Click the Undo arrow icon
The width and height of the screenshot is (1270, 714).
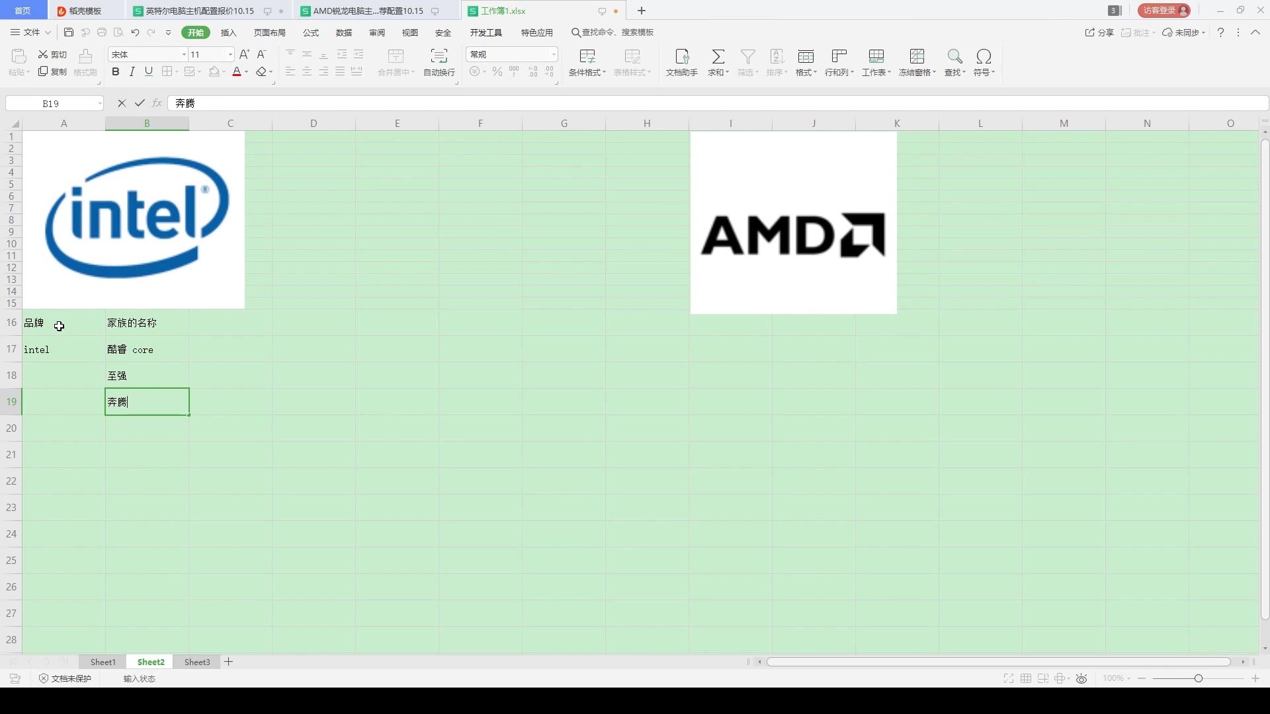tap(135, 32)
